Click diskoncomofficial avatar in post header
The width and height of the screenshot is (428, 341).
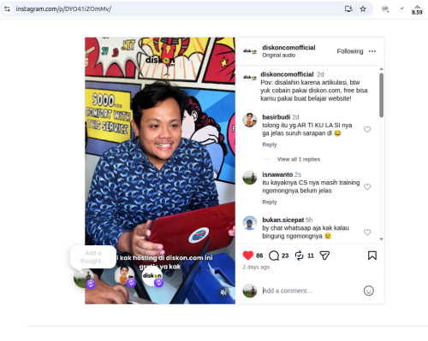click(250, 51)
